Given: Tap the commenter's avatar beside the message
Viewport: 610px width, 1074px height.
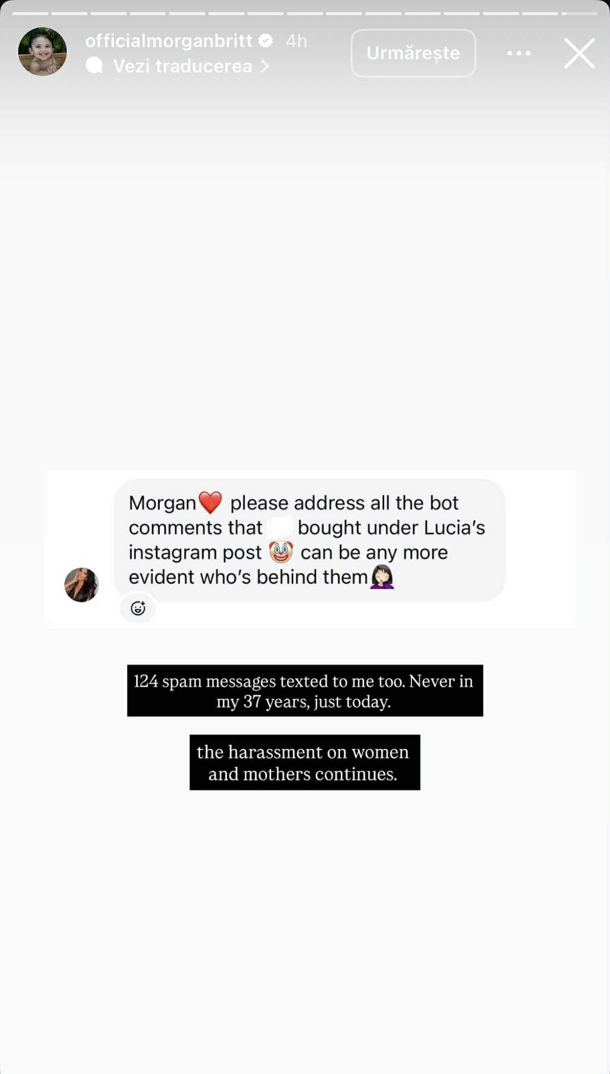Looking at the screenshot, I should tap(81, 585).
